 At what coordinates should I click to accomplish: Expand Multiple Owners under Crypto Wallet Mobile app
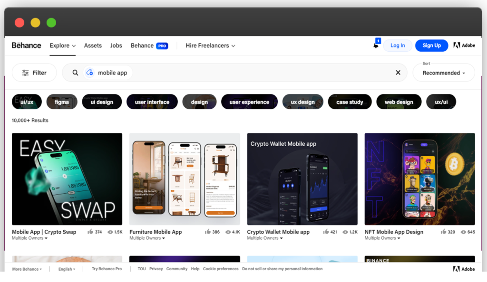(265, 238)
